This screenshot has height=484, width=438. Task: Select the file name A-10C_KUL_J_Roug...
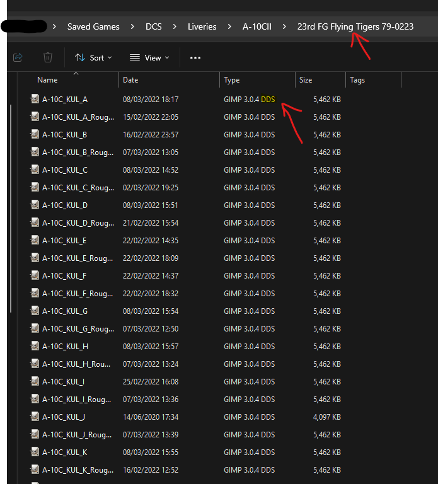pyautogui.click(x=77, y=435)
